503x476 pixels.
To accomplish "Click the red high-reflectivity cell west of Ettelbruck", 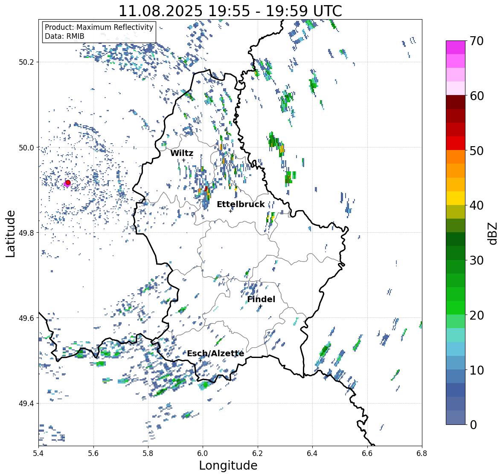I will (x=206, y=189).
